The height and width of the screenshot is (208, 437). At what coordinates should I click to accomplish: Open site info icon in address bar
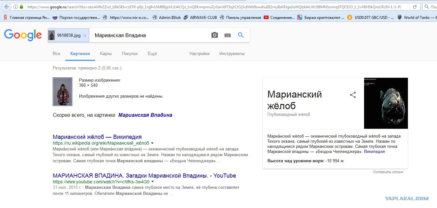(x=16, y=7)
